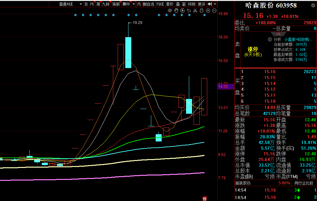This screenshot has width=317, height=201.
Task: Open the 九转 indicator menu item
Action: [x=106, y=4]
